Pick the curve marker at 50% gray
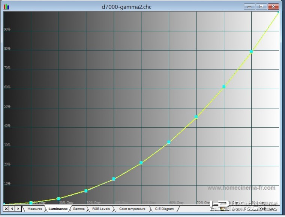This screenshot has width=285, height=217. pyautogui.click(x=141, y=163)
